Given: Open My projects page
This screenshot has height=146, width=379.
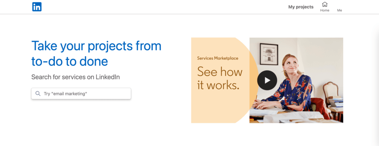Looking at the screenshot, I should click(301, 7).
